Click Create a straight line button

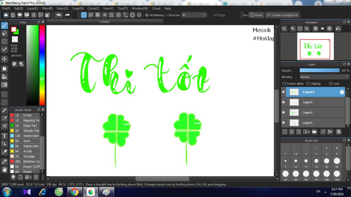[282, 15]
